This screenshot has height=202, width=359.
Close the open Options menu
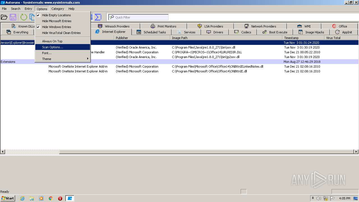click(42, 9)
